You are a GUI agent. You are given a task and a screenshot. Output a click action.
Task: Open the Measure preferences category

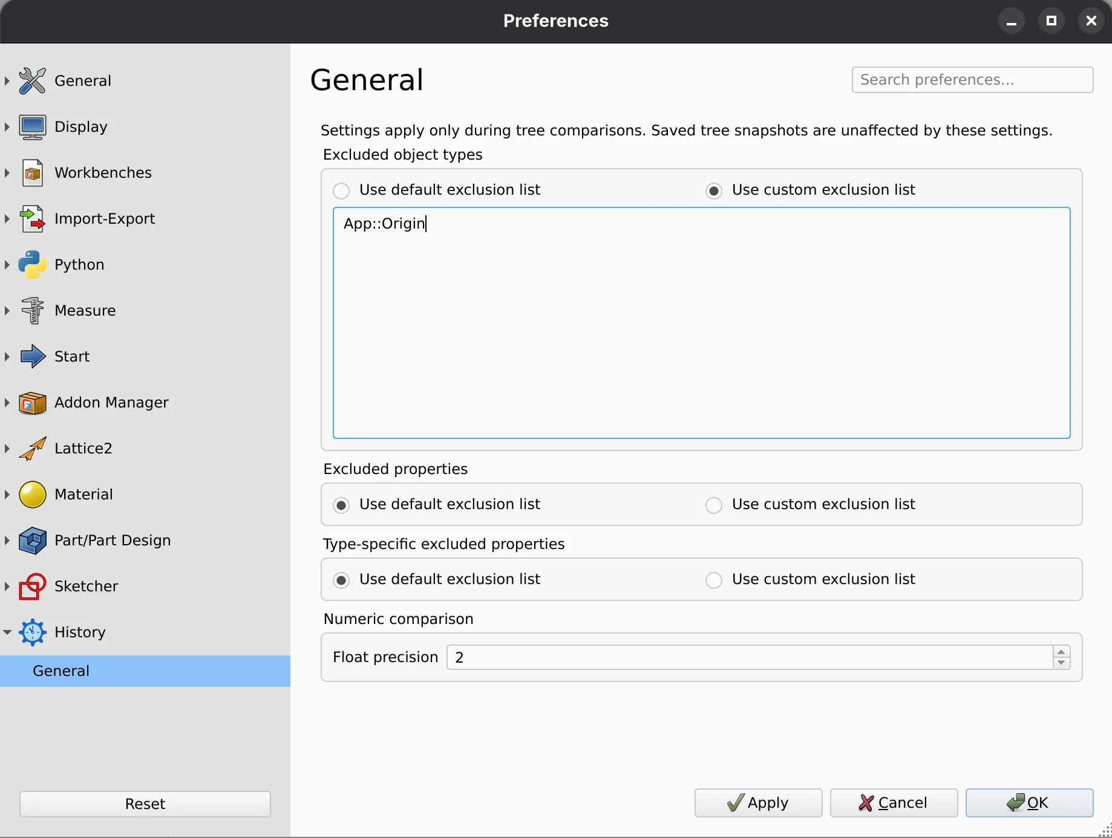click(85, 310)
